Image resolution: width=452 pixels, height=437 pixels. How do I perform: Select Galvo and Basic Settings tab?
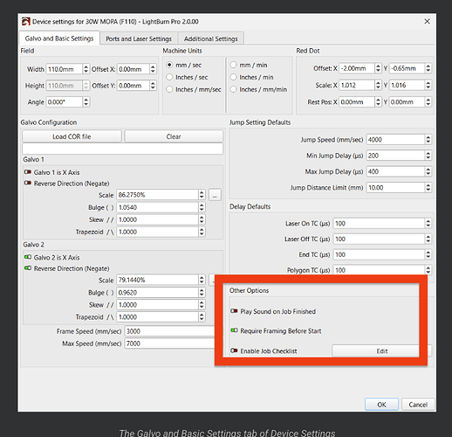point(59,38)
